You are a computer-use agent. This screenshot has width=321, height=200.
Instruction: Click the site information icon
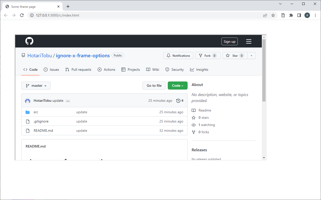tap(32, 15)
